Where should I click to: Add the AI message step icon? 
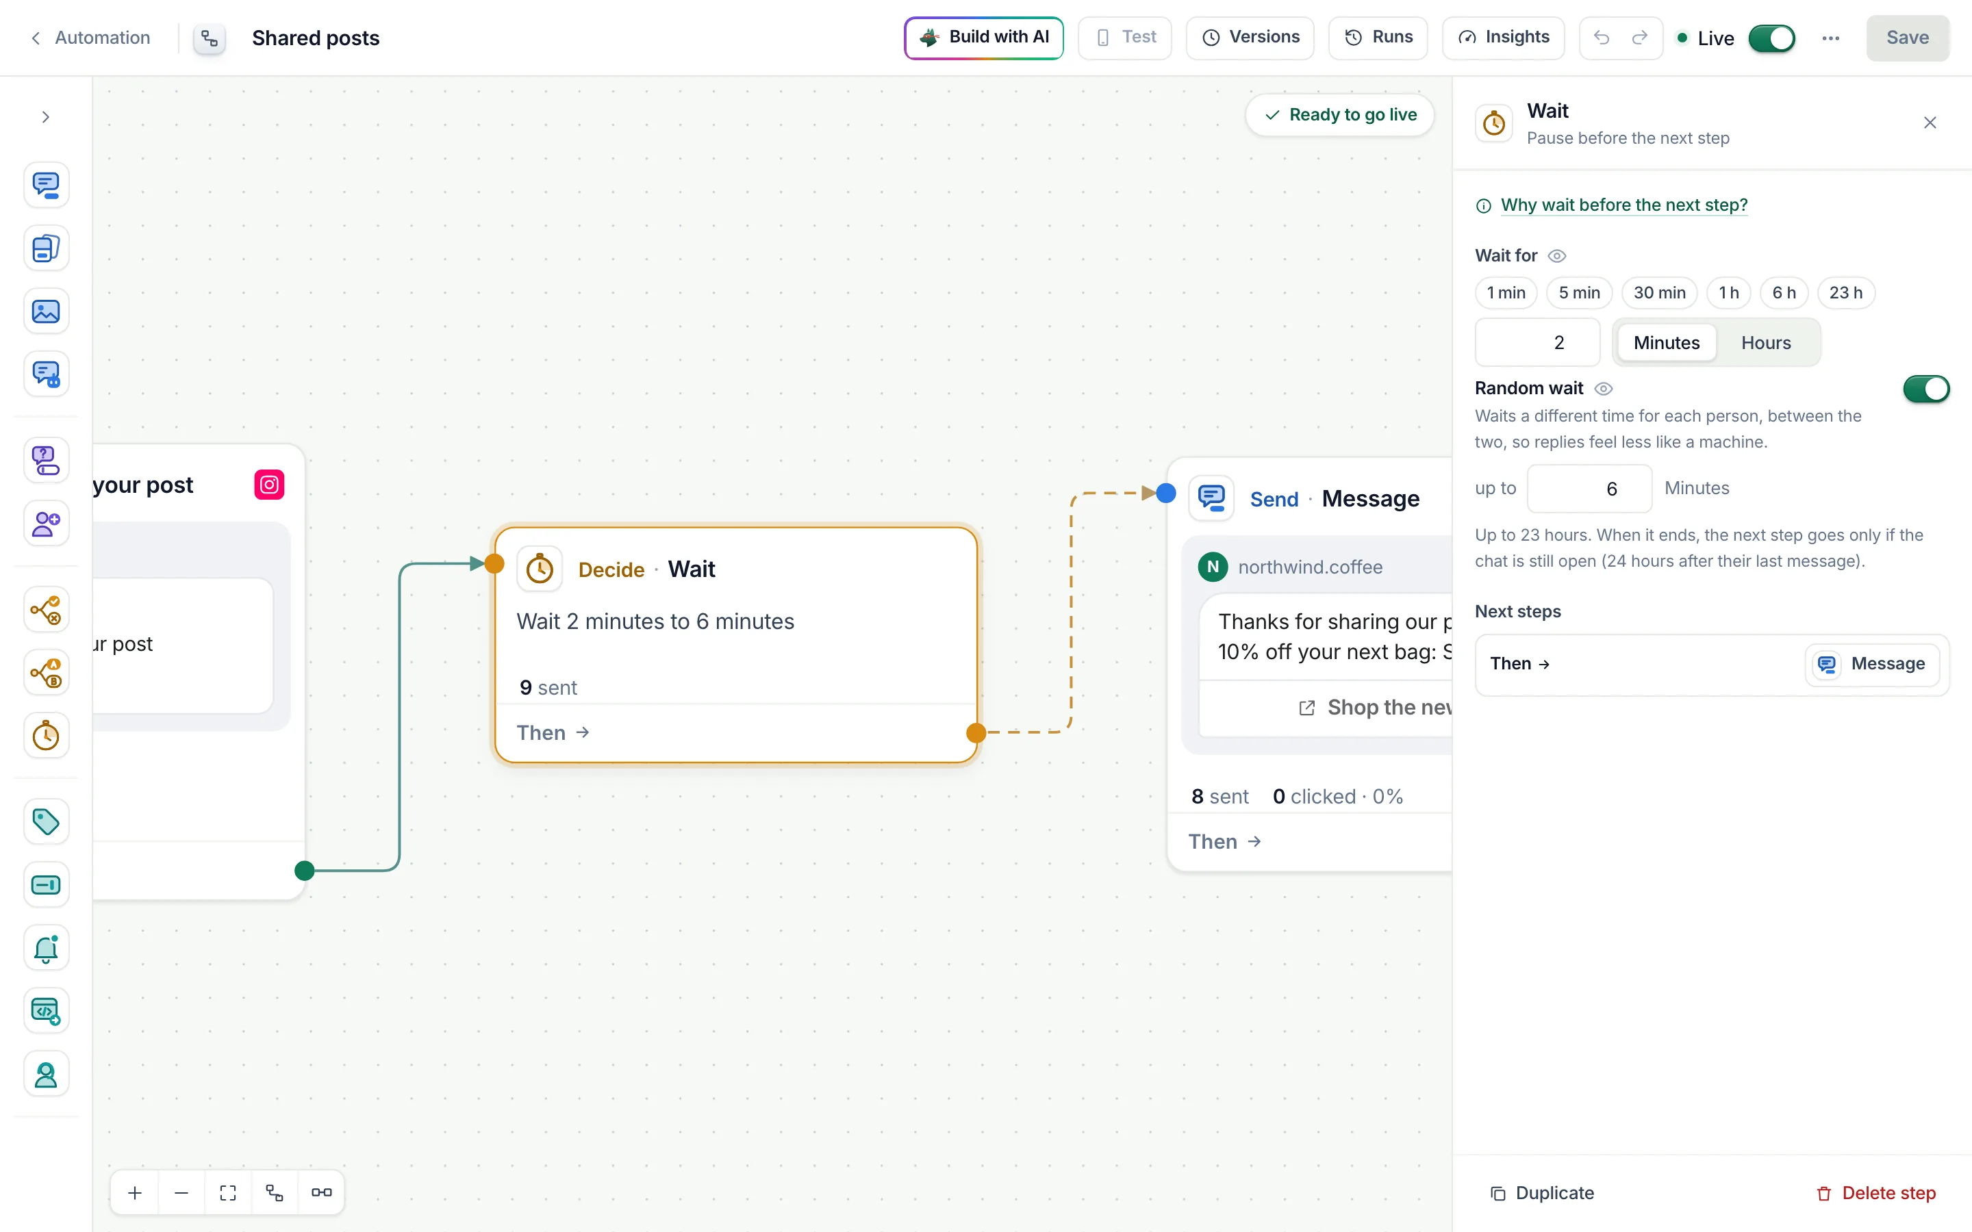(46, 374)
